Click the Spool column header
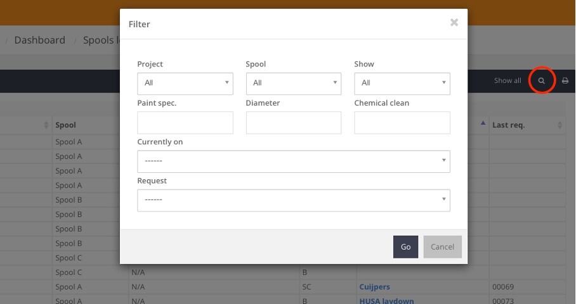This screenshot has width=576, height=304. point(65,125)
